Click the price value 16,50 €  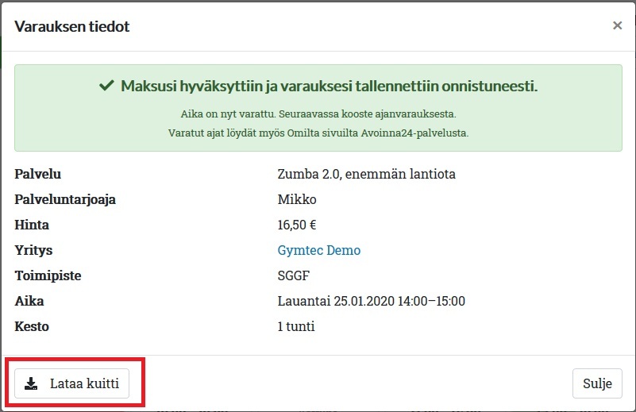pos(297,225)
